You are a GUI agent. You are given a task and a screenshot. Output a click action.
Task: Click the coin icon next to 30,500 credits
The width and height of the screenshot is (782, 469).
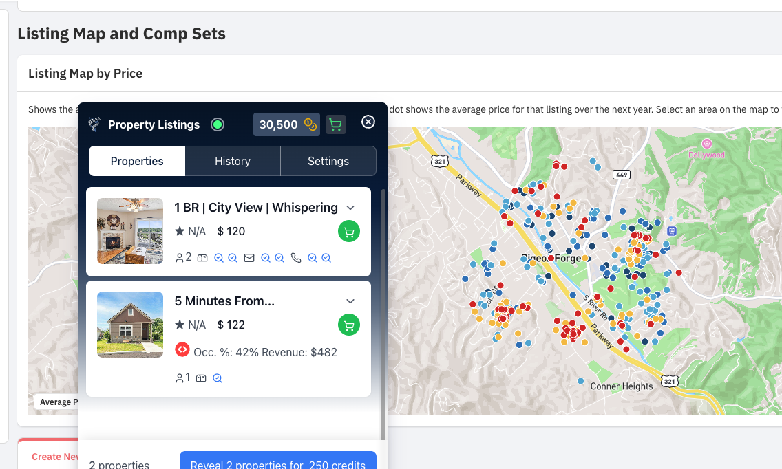pos(309,124)
